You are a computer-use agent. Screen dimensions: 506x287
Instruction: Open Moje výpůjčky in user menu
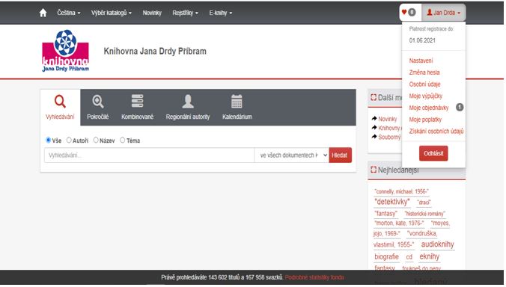tap(426, 96)
